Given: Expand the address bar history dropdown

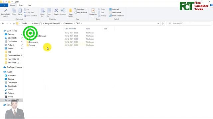Looking at the screenshot, I should 158,23.
